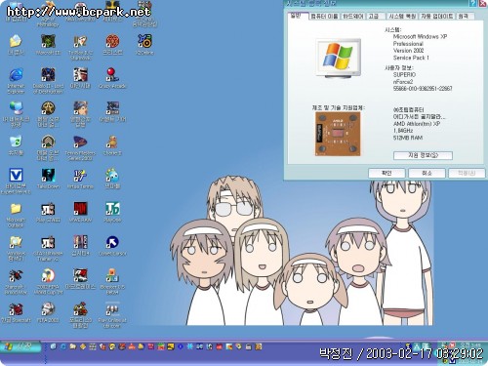Open the 시스템 복원 tab
The width and height of the screenshot is (488, 366).
coord(402,17)
